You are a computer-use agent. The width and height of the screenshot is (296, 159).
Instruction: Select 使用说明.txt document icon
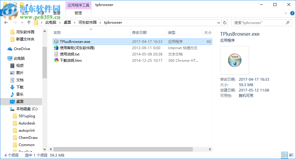coord(56,54)
